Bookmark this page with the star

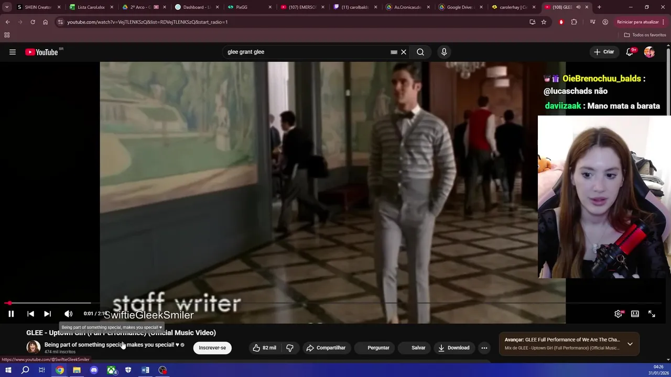tap(544, 22)
